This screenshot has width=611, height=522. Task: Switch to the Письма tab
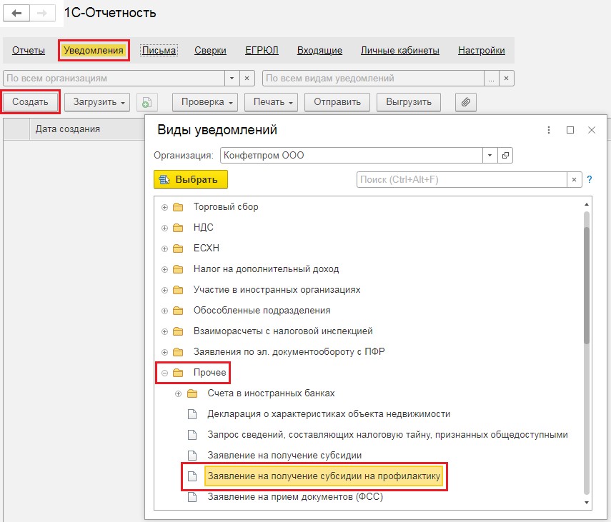coord(159,50)
